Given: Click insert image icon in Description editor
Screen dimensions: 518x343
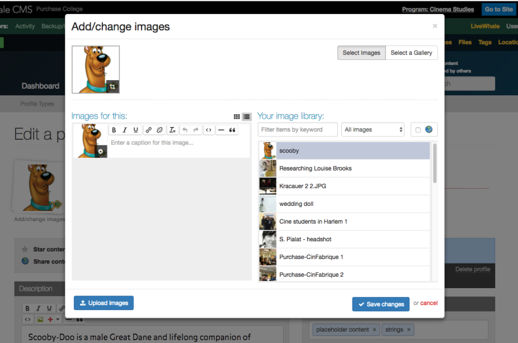Looking at the screenshot, I should pyautogui.click(x=40, y=319).
